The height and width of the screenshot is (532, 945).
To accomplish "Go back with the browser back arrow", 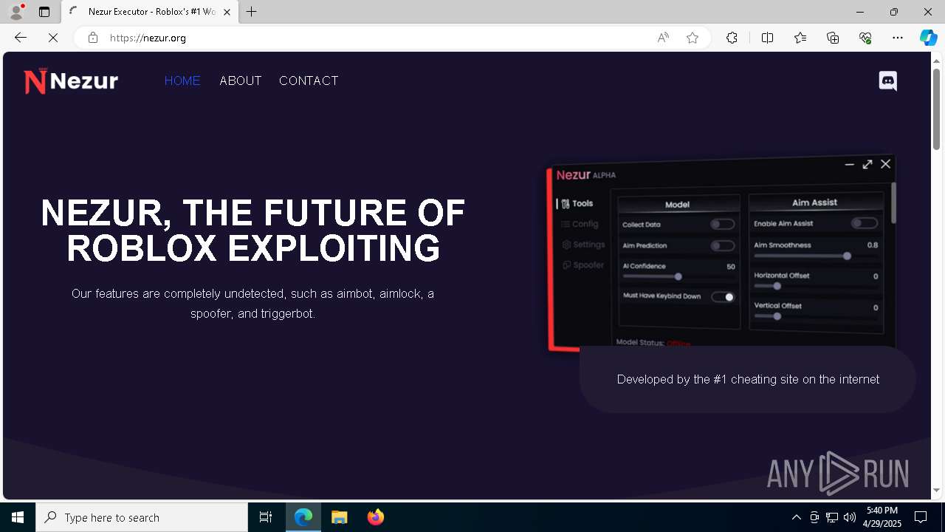I will click(x=21, y=38).
